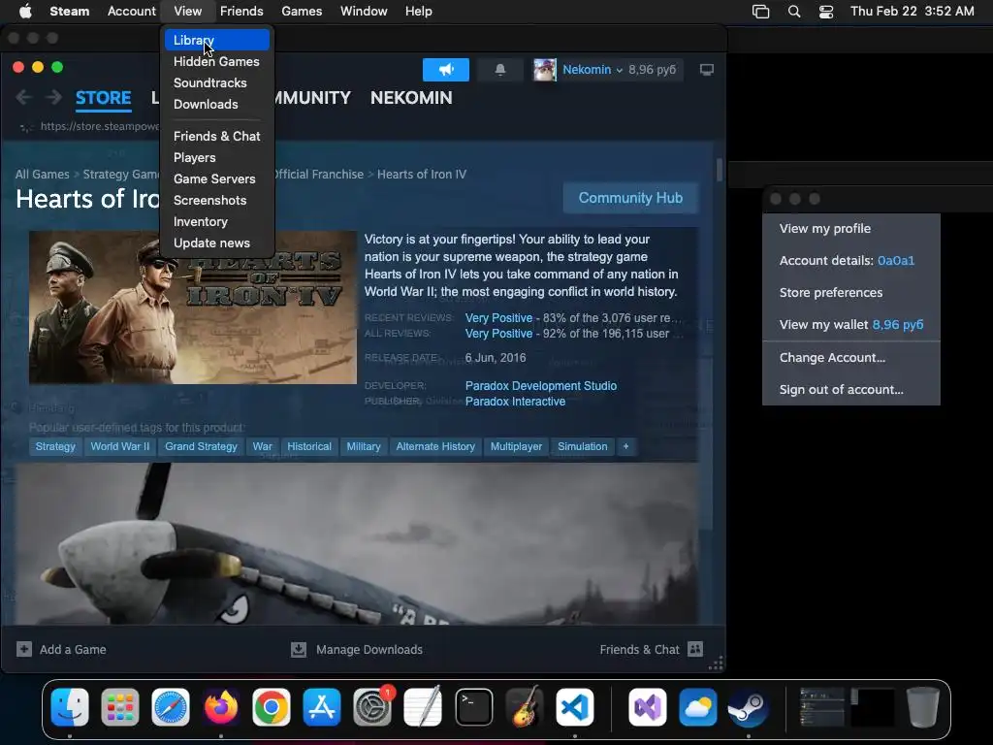This screenshot has height=745, width=993.
Task: Choose Sign out of account...
Action: click(851, 390)
